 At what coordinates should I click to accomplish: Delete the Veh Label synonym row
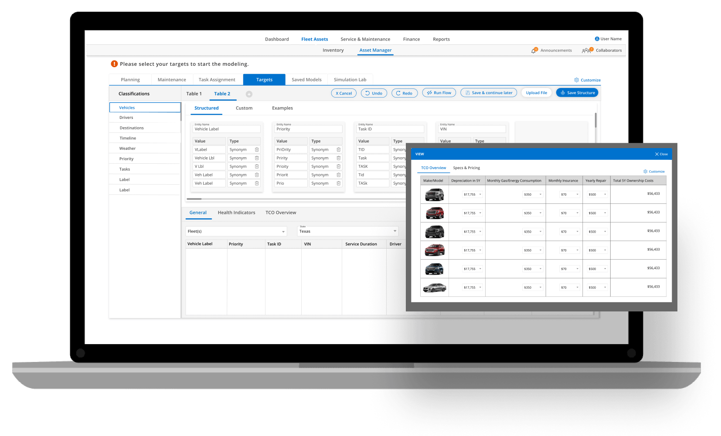257,175
